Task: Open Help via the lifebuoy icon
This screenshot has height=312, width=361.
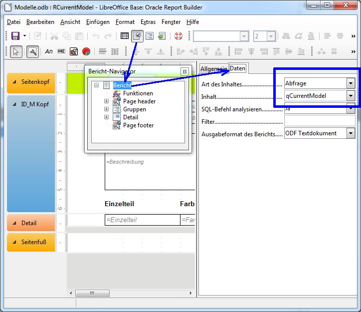Action: (x=179, y=36)
